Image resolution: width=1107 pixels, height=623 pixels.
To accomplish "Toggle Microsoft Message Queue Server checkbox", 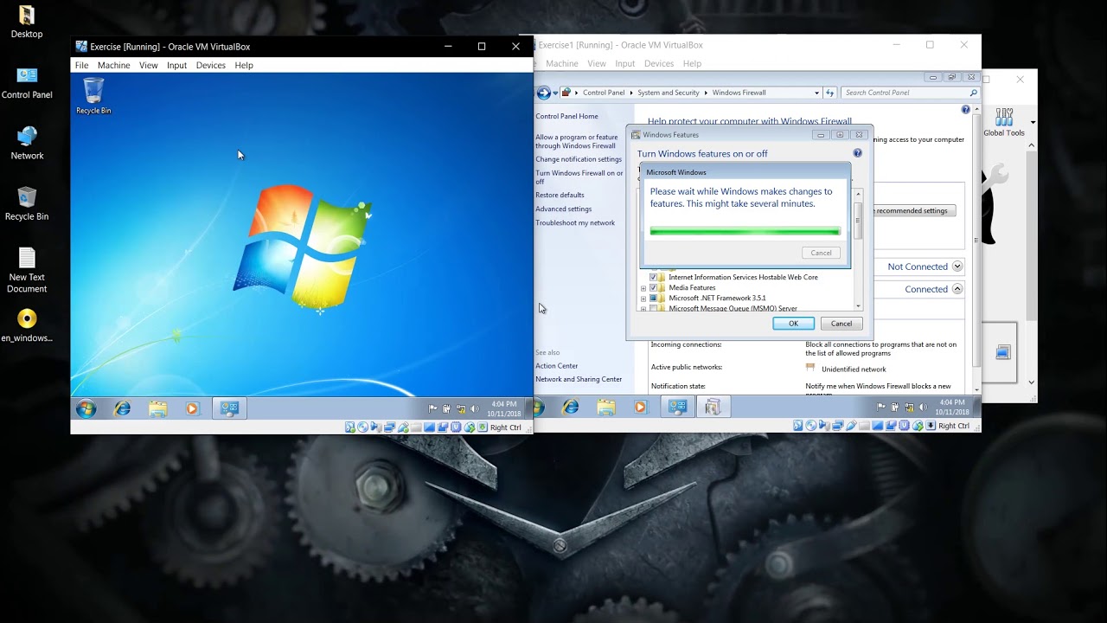I will [x=654, y=308].
